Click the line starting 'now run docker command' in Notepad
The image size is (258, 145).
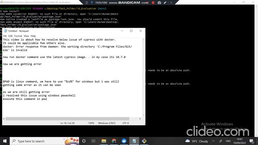tap(64, 57)
